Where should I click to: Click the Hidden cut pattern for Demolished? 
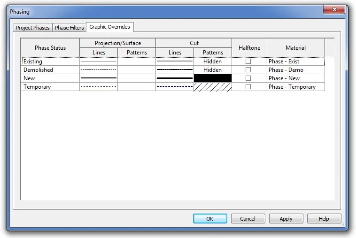[x=213, y=69]
